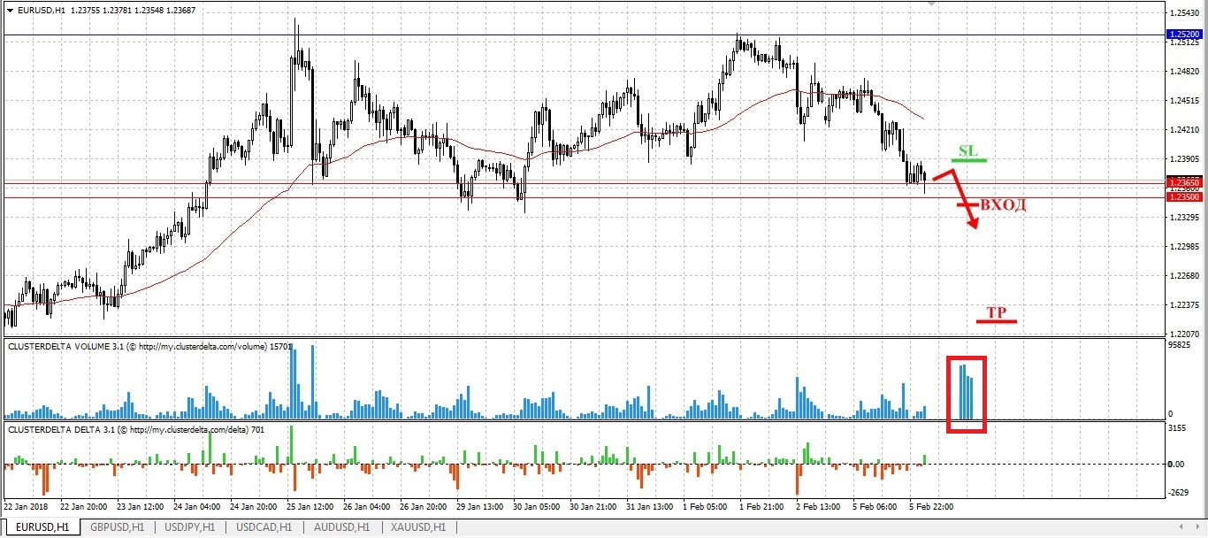Click the green SL text label

coord(968,151)
